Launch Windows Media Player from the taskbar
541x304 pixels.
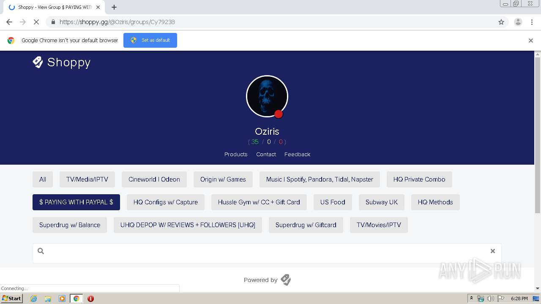pyautogui.click(x=62, y=299)
